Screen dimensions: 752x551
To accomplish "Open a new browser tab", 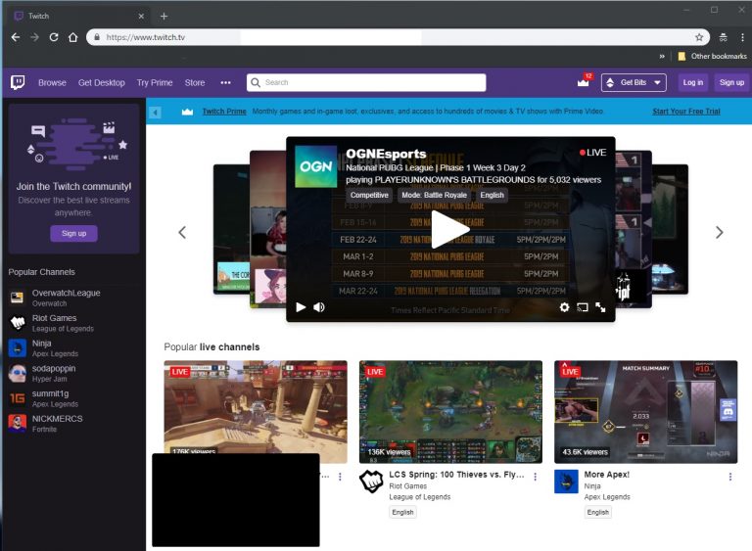I will [164, 16].
